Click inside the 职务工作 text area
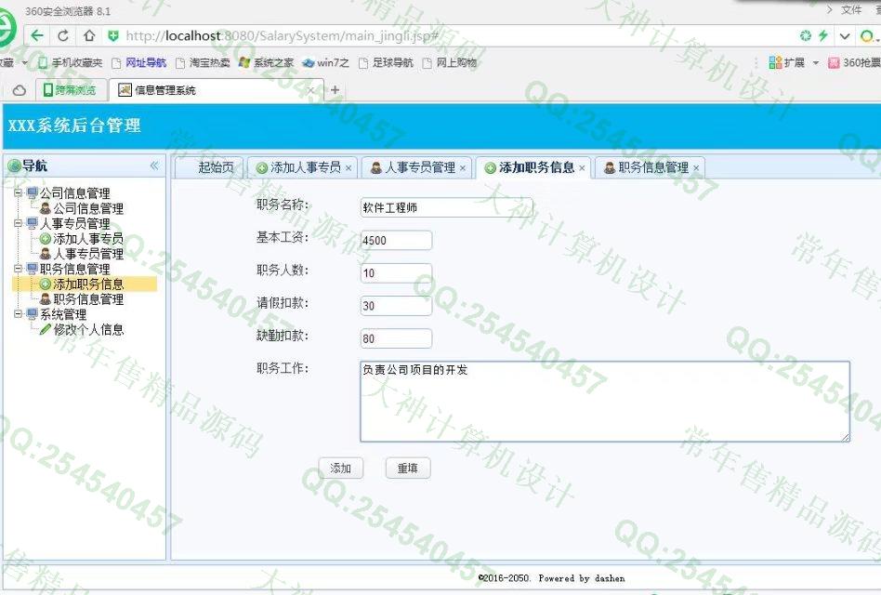The image size is (881, 595). 604,402
